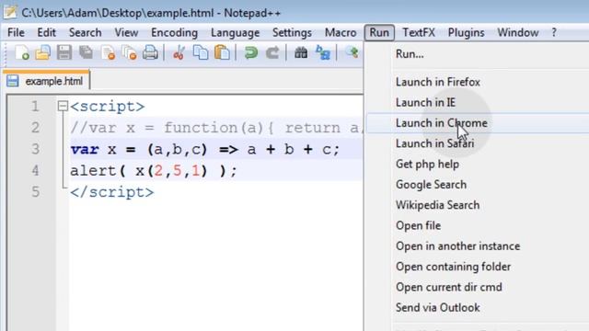Click the Close document toolbar icon

point(108,53)
